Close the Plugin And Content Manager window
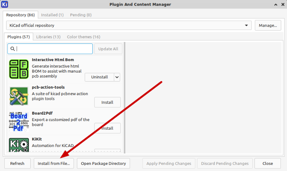This screenshot has height=171, width=287. coord(283,5)
